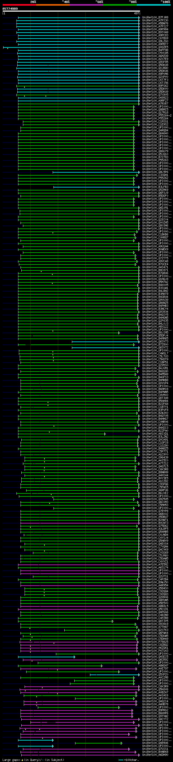The image size is (173, 762).
Task: Select the UniRef100_Q7X905 label
Action: pos(155,95)
